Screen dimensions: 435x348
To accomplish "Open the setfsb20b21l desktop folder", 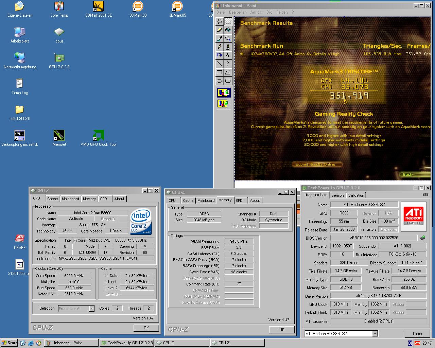I will (20, 112).
